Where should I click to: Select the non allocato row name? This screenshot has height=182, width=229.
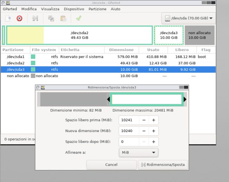18,76
